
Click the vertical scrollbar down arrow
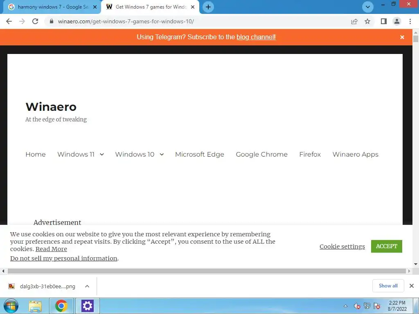(x=416, y=264)
